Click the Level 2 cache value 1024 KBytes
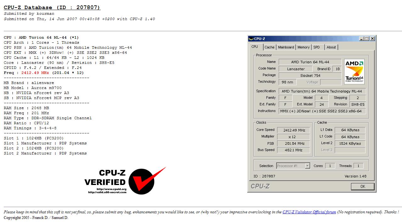Screen dimensions: 402x224 350,143
